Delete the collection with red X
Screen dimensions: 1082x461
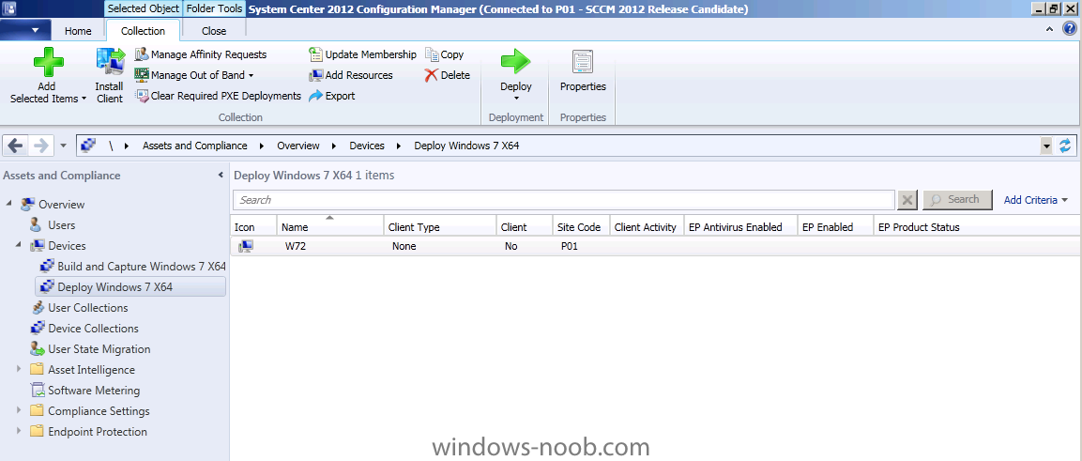(x=447, y=75)
